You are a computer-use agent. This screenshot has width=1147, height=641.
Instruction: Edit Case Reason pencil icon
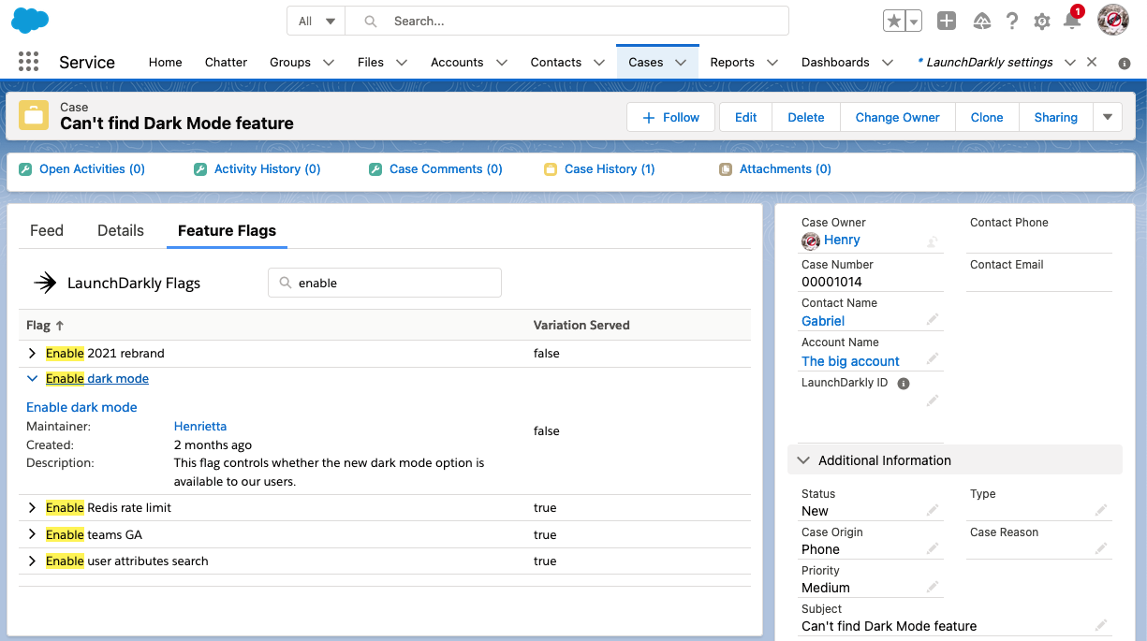pyautogui.click(x=1101, y=548)
